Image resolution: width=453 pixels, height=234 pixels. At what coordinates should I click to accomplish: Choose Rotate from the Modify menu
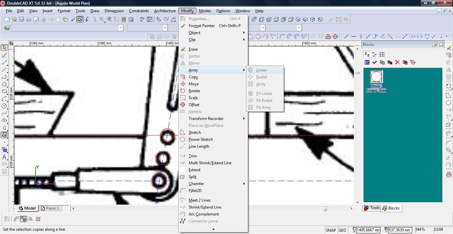click(194, 91)
